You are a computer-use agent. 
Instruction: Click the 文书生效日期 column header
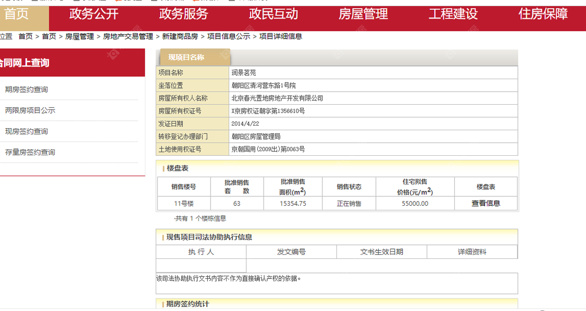[382, 252]
